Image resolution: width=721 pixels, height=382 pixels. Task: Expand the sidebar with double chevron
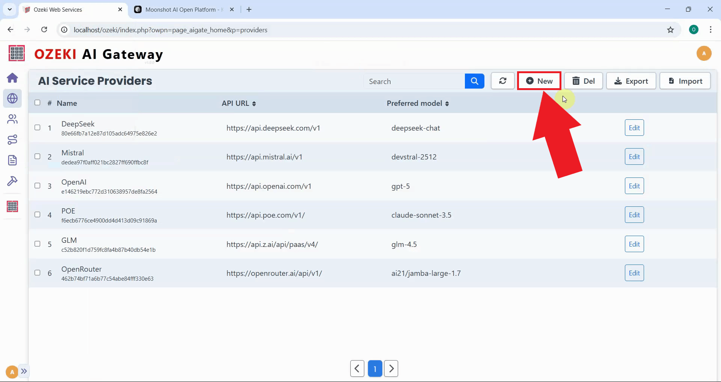(24, 371)
